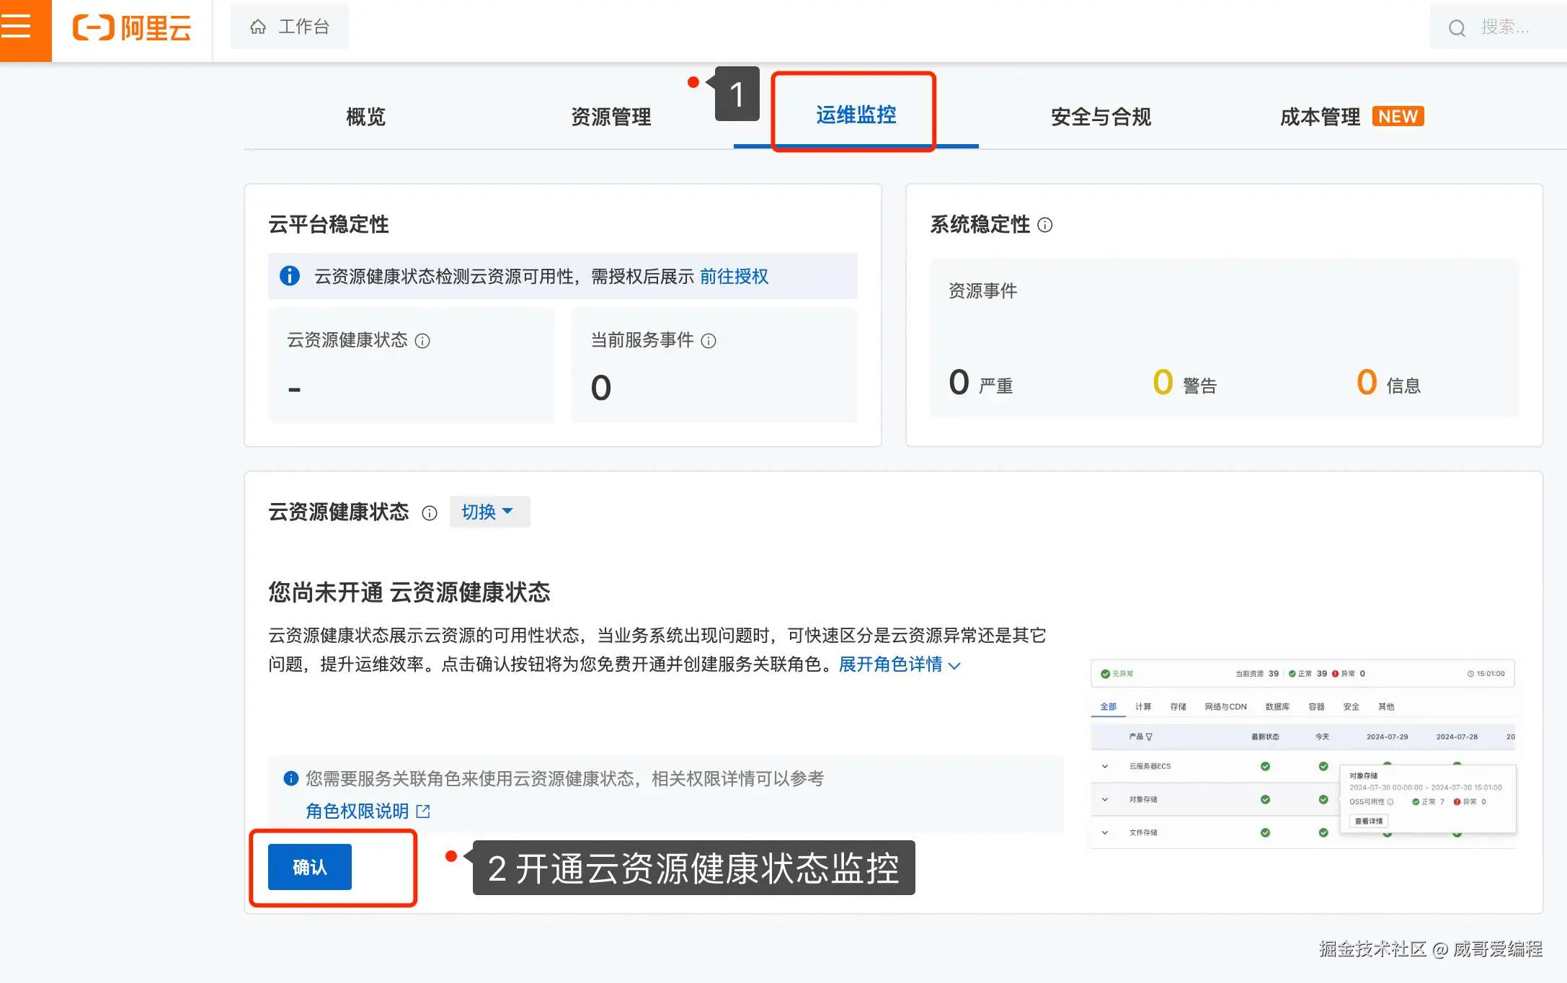Click info icon next to 系统稳定性

coord(1044,225)
